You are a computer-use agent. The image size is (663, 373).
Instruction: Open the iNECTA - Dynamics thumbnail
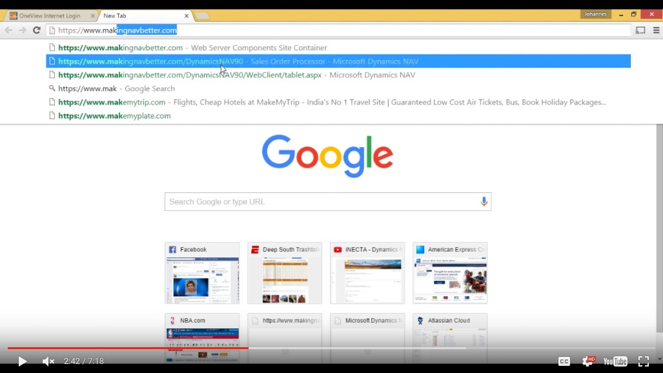(367, 273)
